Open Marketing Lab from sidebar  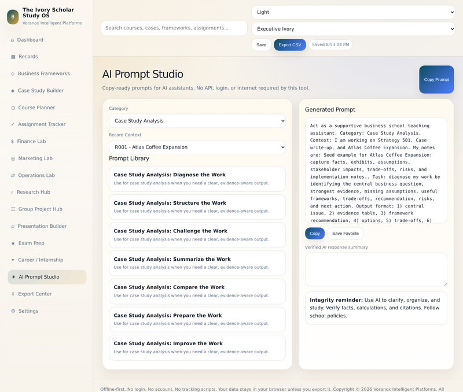coord(47,158)
